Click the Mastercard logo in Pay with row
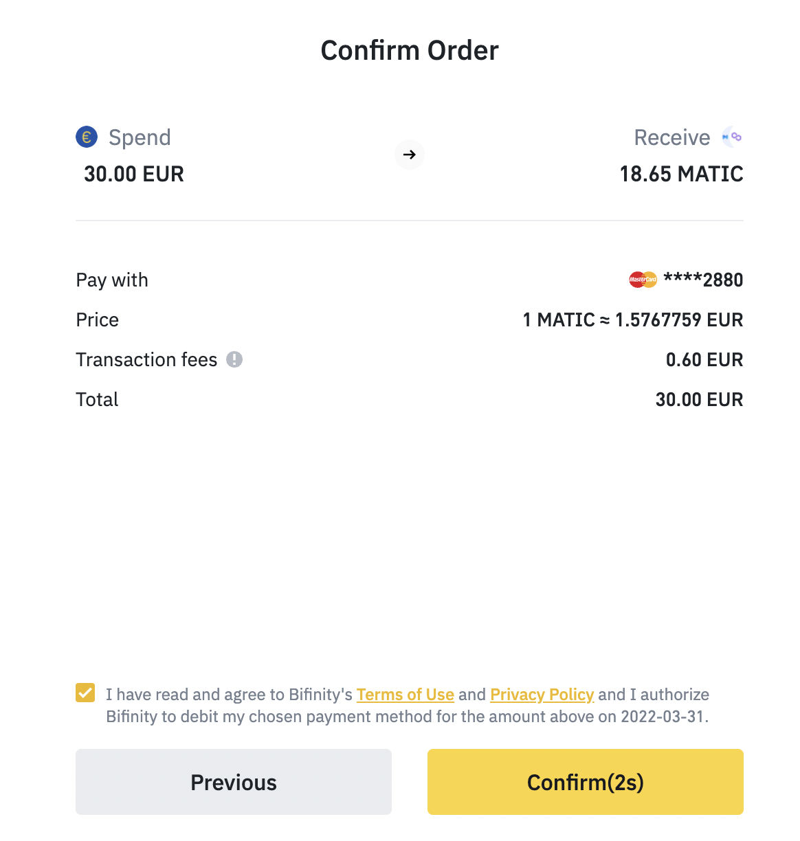This screenshot has width=800, height=841. pos(643,280)
